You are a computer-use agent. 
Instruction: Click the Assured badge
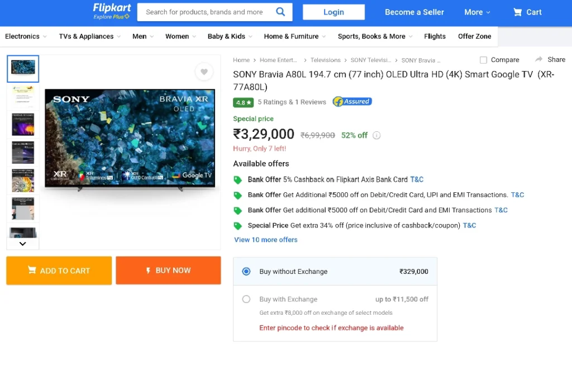click(352, 102)
